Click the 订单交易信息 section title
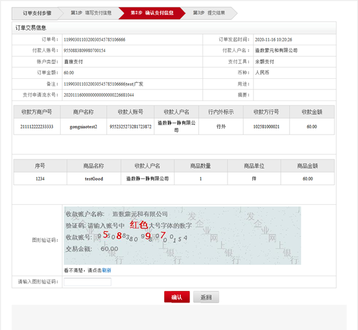The width and height of the screenshot is (358, 330). coord(31,28)
